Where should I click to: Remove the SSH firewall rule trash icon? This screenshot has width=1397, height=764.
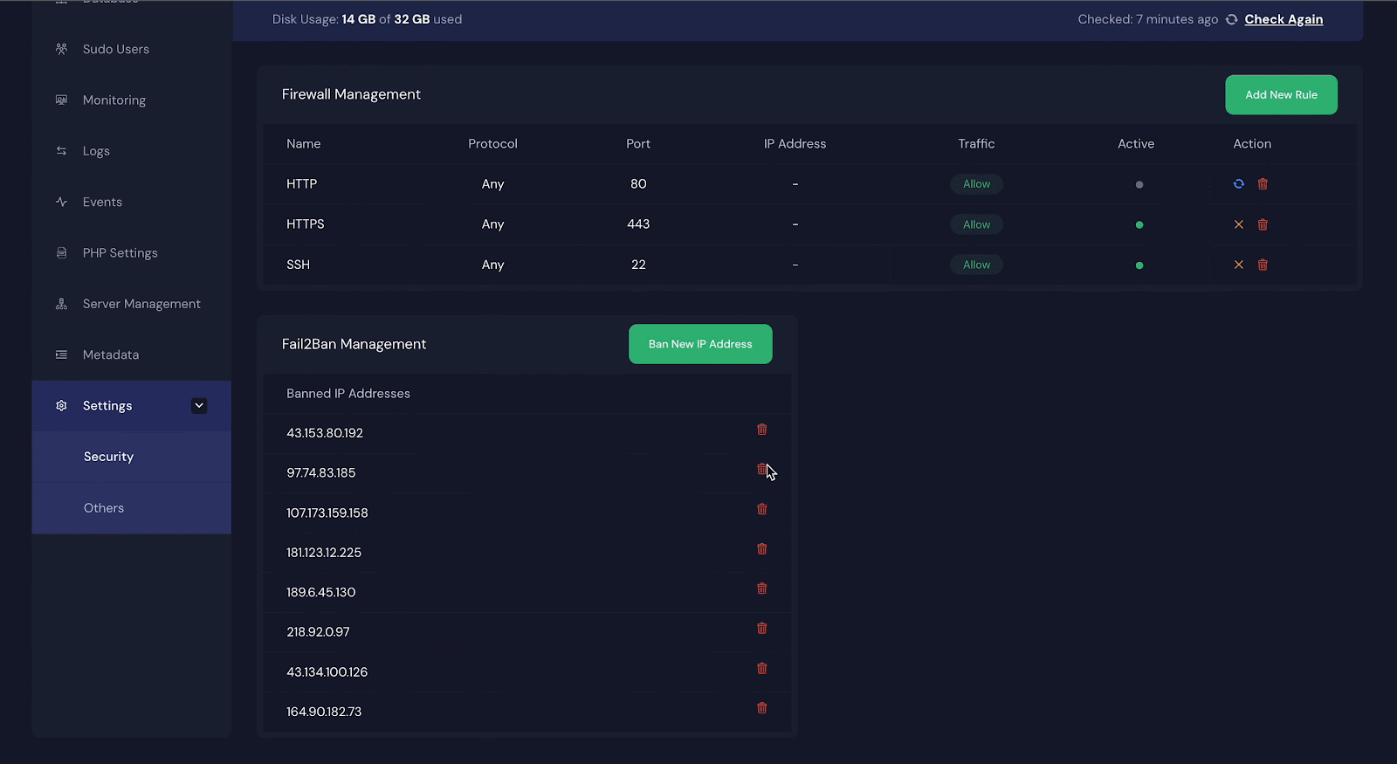1263,265
